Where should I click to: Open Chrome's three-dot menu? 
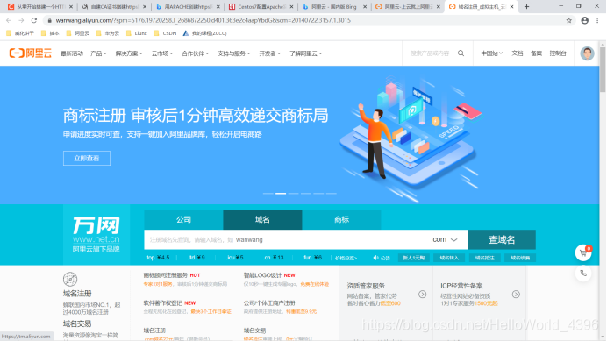pyautogui.click(x=597, y=20)
